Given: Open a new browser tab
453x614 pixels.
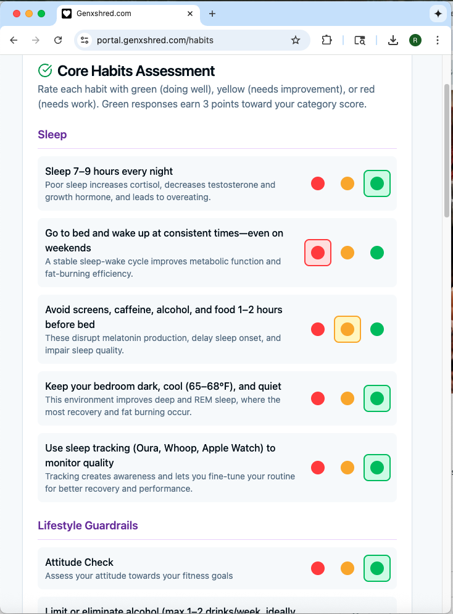Looking at the screenshot, I should click(x=212, y=14).
